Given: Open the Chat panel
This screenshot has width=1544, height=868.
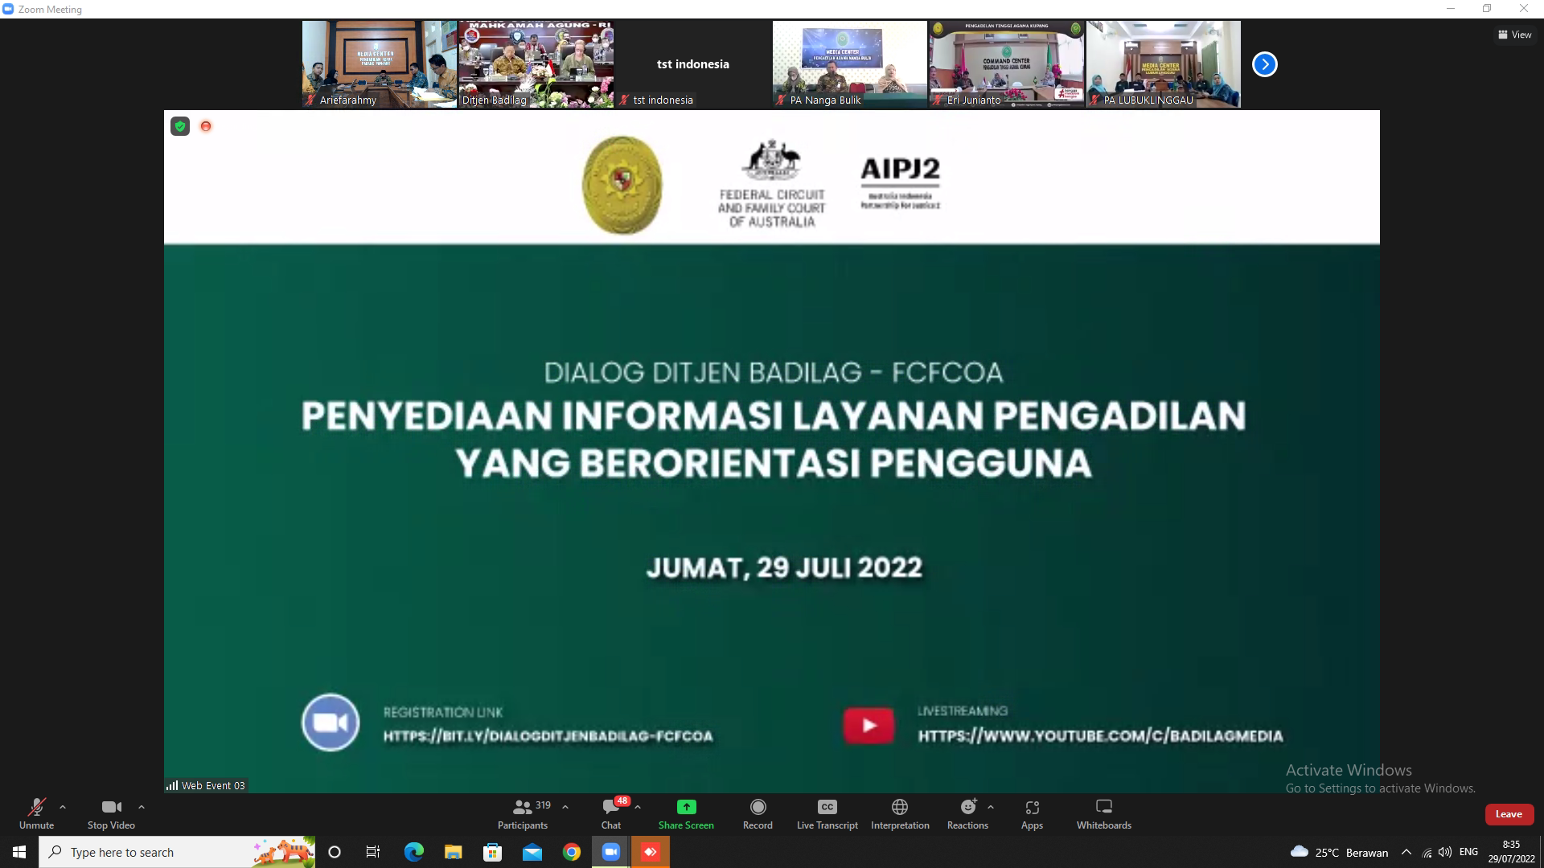Looking at the screenshot, I should click(611, 813).
